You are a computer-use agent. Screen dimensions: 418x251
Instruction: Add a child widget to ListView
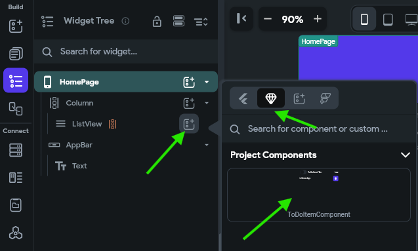pos(189,124)
